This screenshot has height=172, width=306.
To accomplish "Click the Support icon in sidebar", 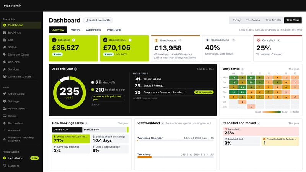I will coord(5,166).
